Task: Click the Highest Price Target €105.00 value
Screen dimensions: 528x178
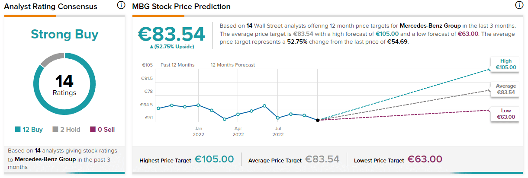Action: click(214, 159)
